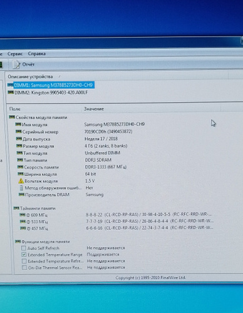243x313 pixels.
Task: Click the Имя модуля row icon
Action: click(x=18, y=125)
